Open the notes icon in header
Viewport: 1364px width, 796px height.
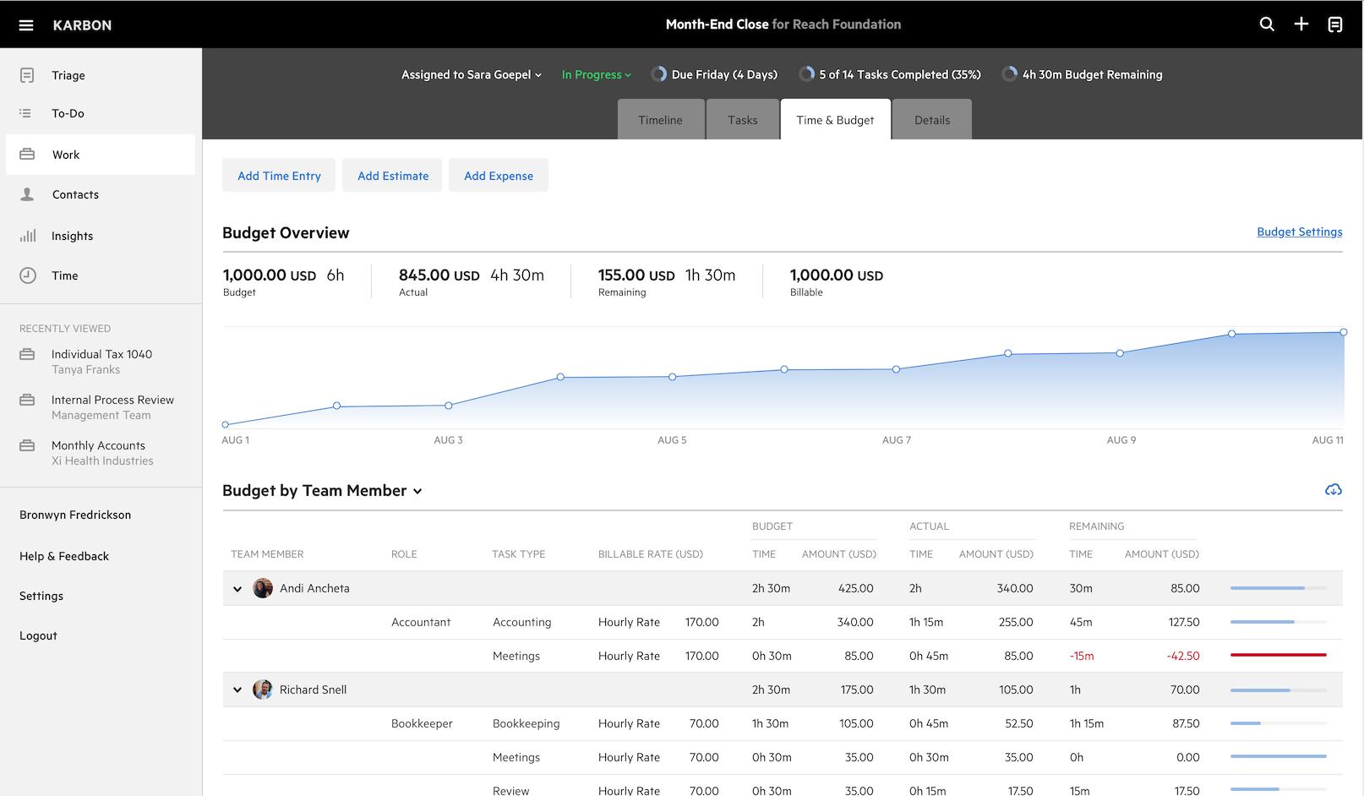tap(1335, 25)
